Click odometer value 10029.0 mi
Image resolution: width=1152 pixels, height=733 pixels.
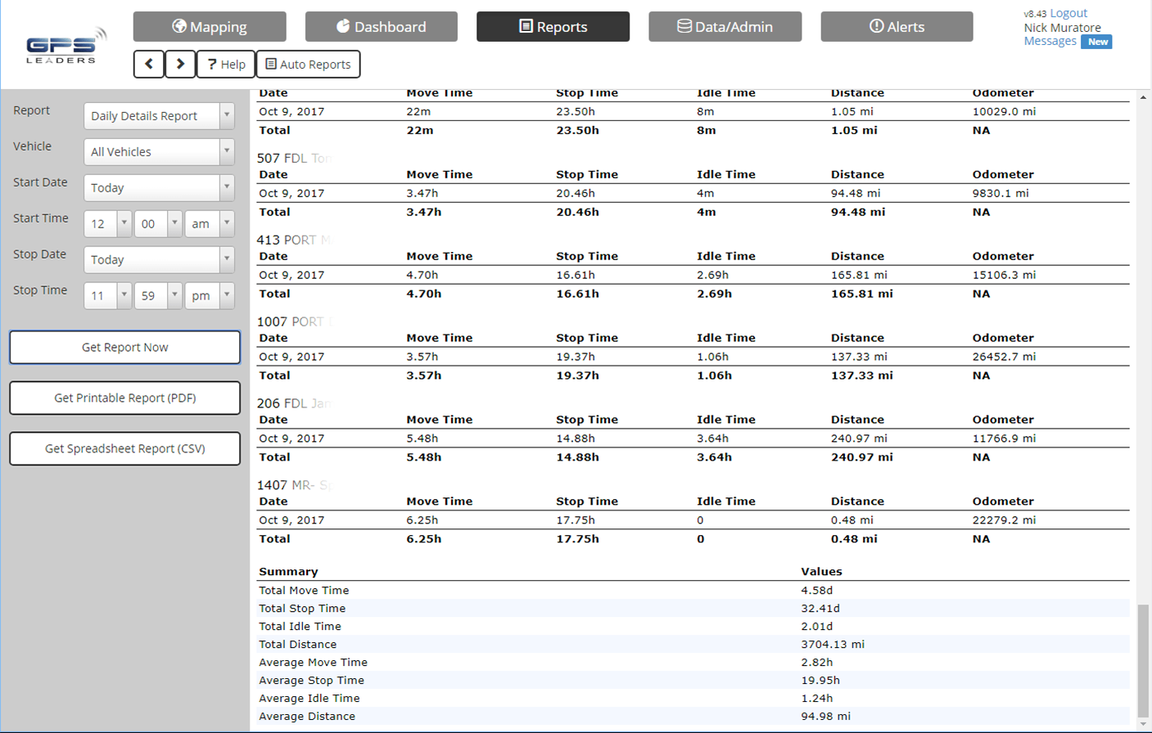point(1004,111)
